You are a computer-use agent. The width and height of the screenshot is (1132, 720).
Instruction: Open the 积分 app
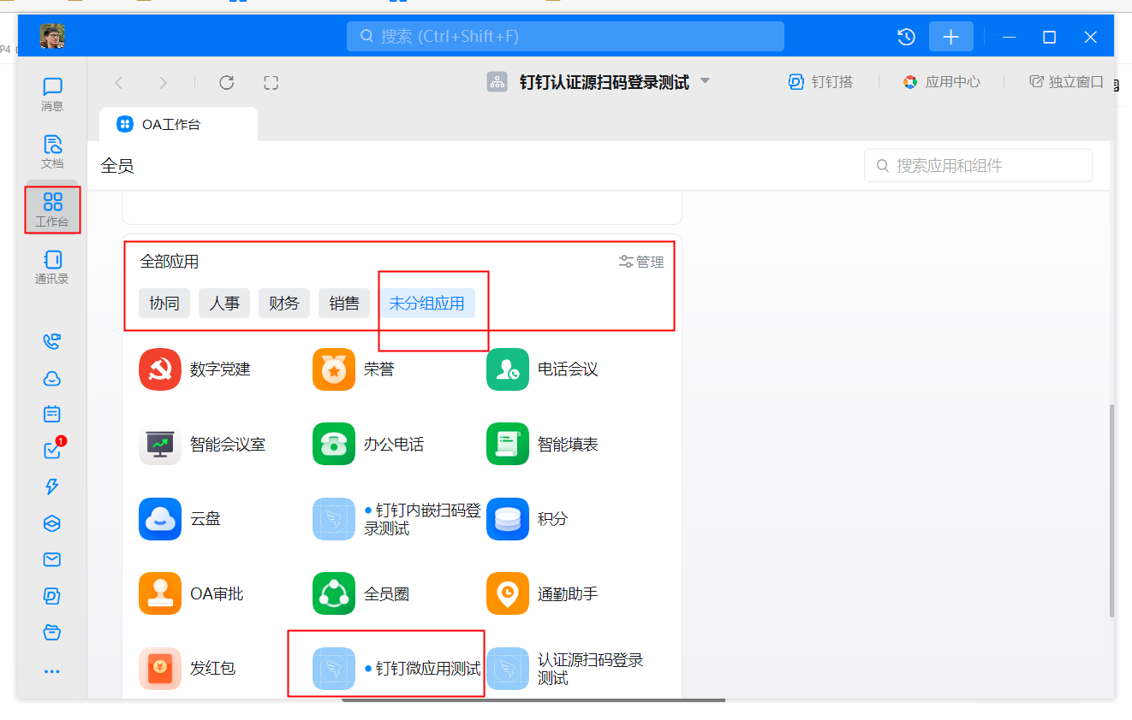pos(527,518)
